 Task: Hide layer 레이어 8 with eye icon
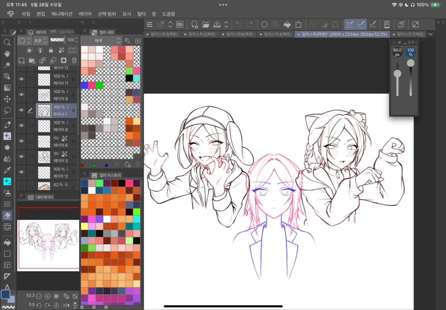pyautogui.click(x=21, y=126)
